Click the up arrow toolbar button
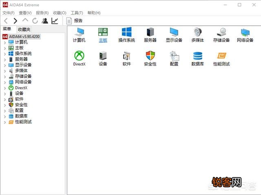Screen dimensions: 261x195 click(25, 20)
